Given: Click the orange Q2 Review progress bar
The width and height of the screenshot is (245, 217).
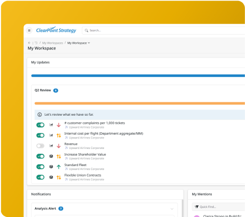Looking at the screenshot, I should coord(139,103).
